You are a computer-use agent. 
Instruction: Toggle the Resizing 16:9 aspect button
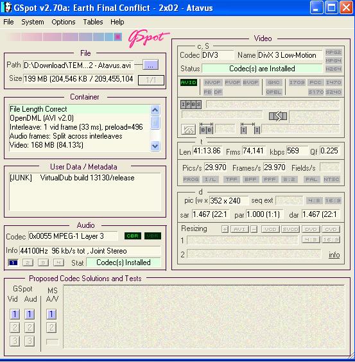point(331,239)
